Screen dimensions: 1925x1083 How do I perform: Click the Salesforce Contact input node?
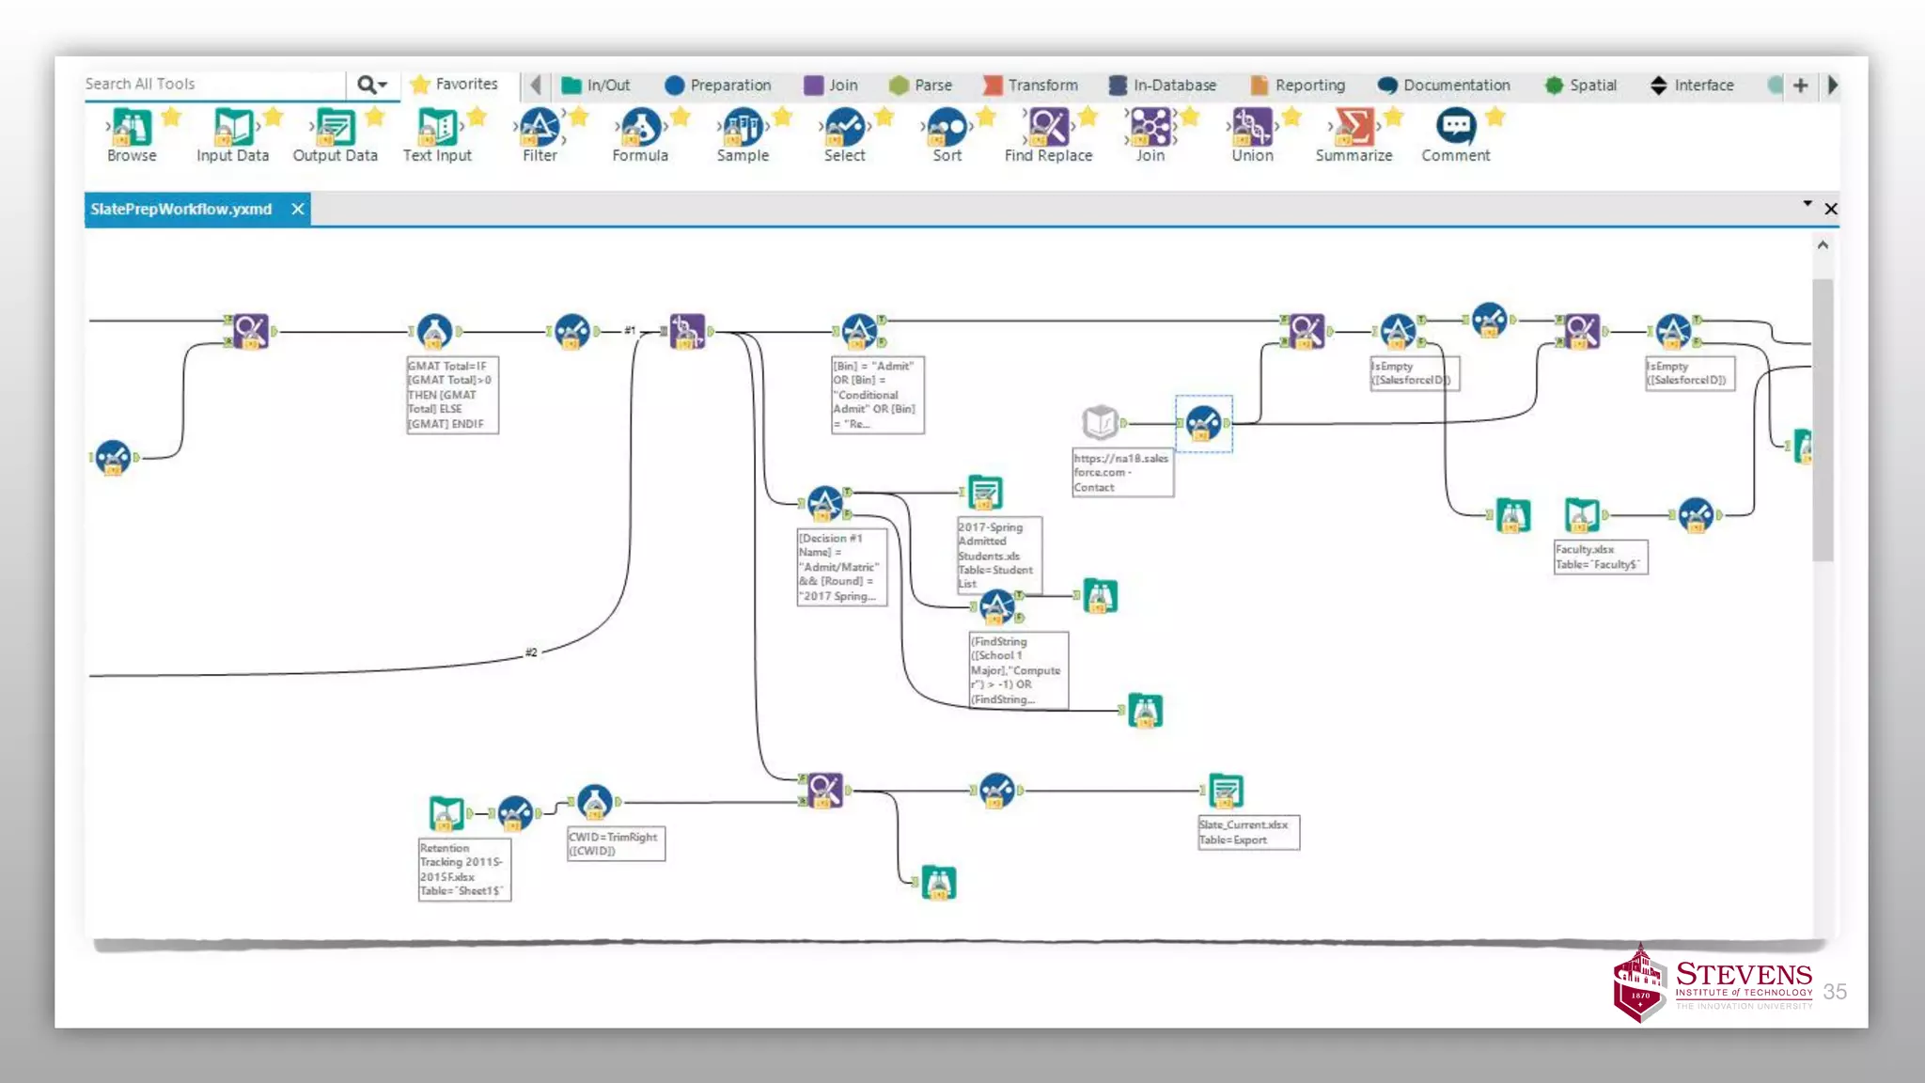[1100, 423]
